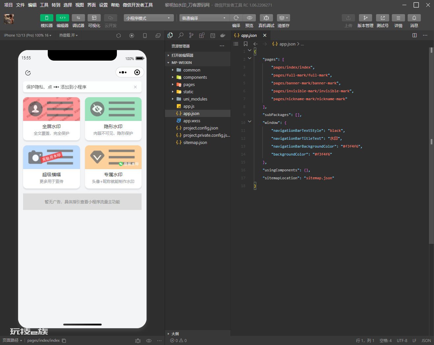Image resolution: width=434 pixels, height=345 pixels.
Task: Open the messages (消息) bell
Action: (414, 18)
